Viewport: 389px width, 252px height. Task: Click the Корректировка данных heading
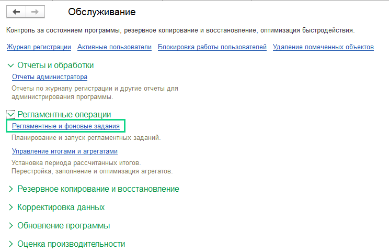click(x=61, y=207)
